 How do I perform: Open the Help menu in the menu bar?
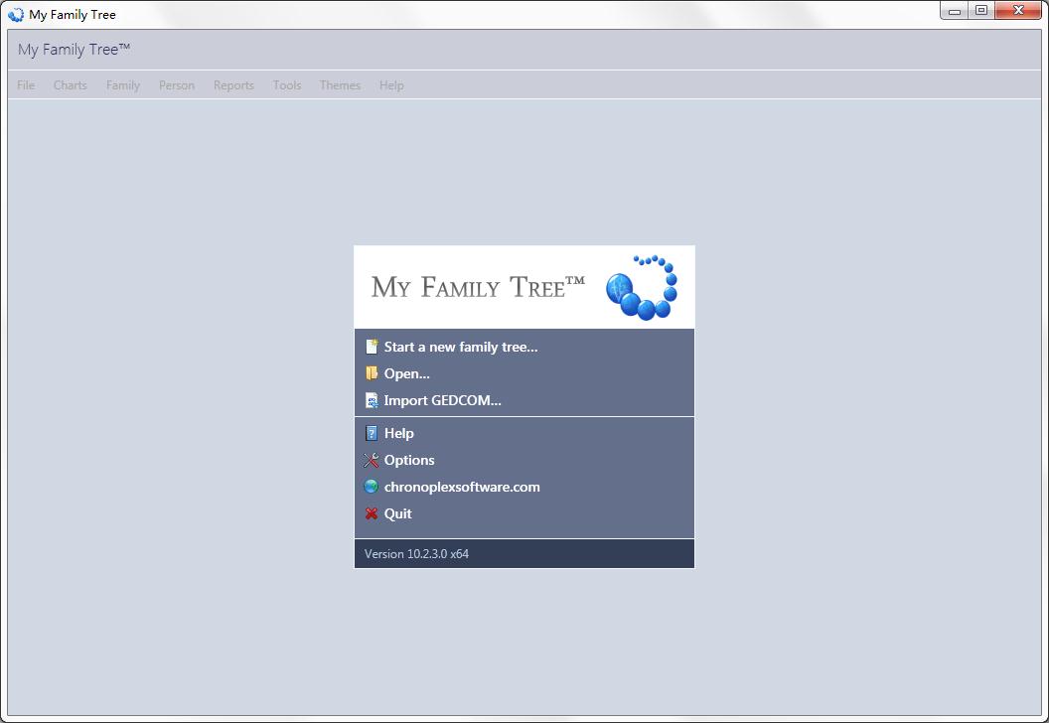(x=391, y=85)
